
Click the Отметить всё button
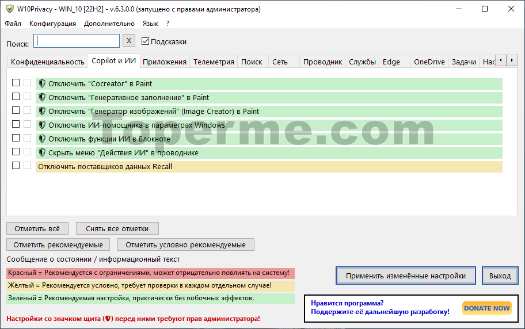pos(37,228)
